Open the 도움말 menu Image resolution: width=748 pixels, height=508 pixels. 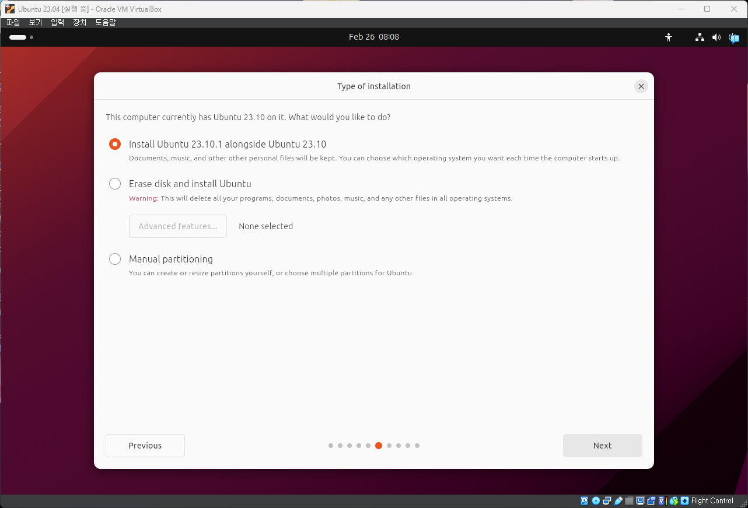point(106,23)
